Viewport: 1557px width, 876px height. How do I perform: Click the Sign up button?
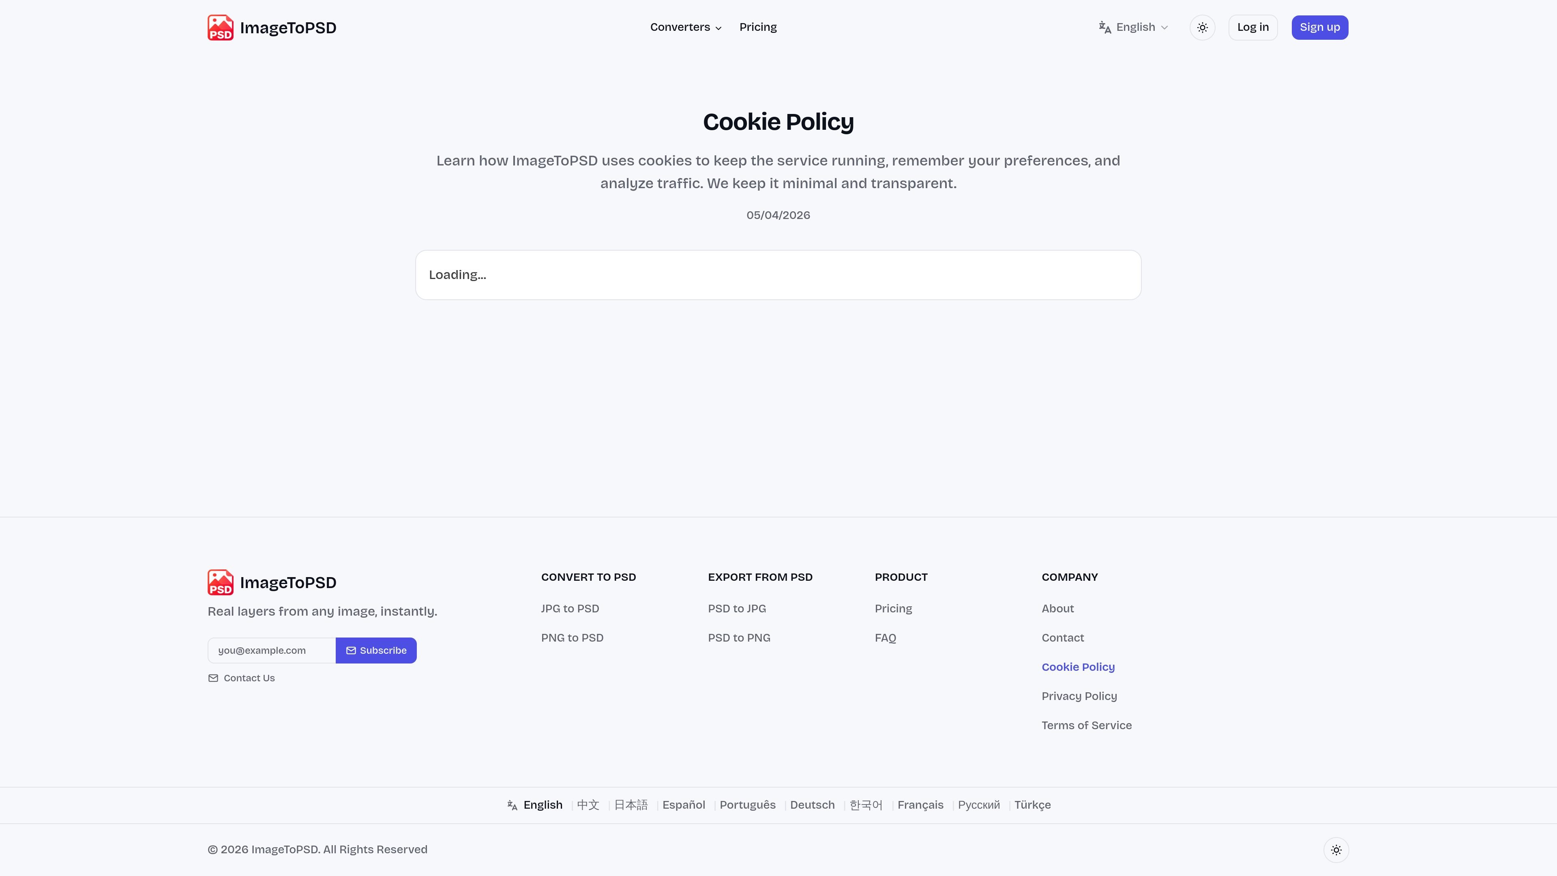1319,27
